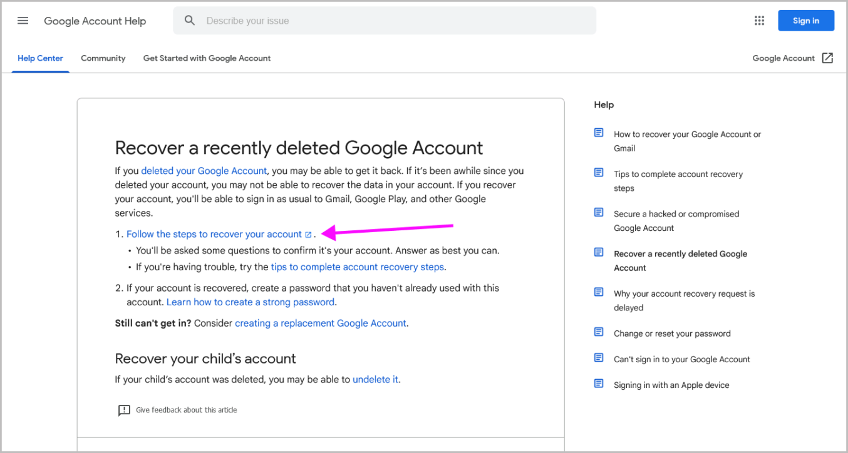
Task: Open the Community tab
Action: (x=103, y=58)
